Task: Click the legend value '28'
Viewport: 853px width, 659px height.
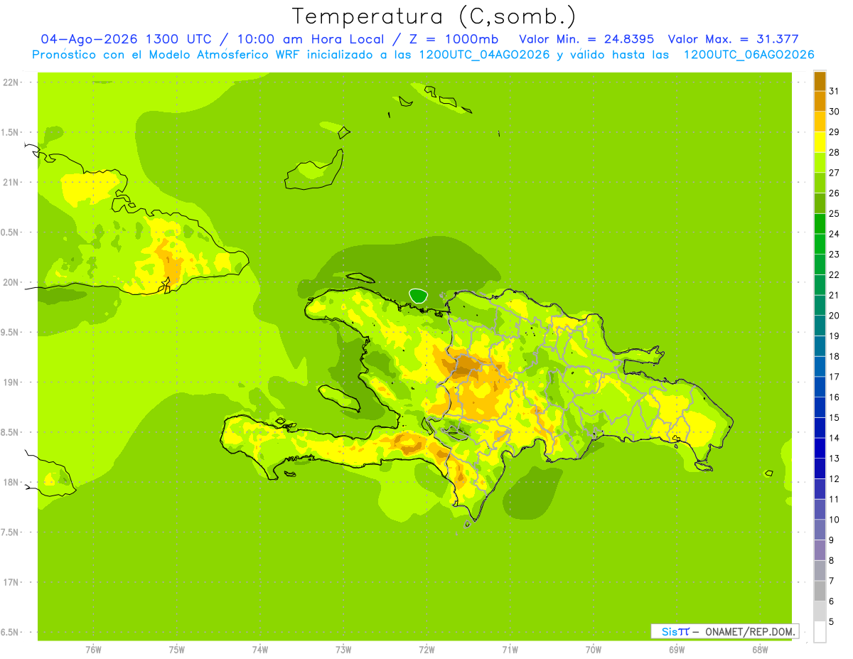Action: click(834, 152)
